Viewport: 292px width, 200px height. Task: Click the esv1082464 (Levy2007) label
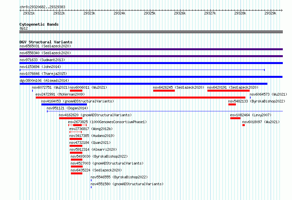pyautogui.click(x=251, y=115)
